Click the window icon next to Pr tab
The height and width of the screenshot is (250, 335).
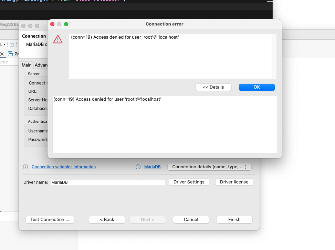[x=10, y=54]
